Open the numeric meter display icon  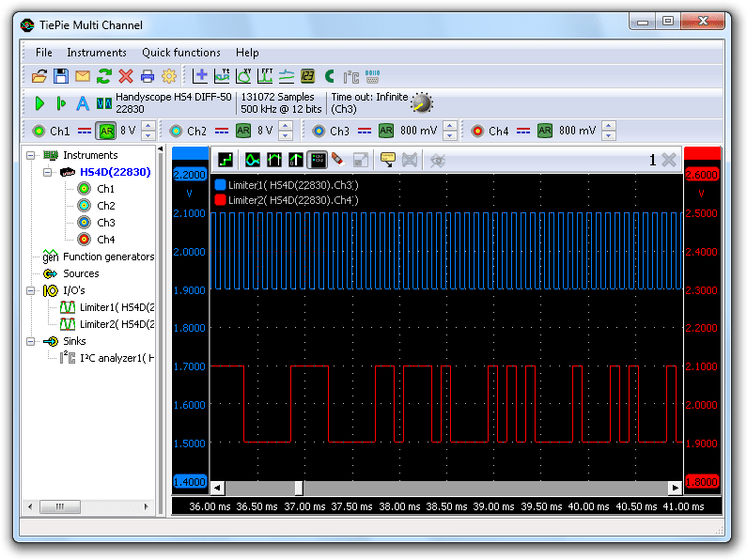click(308, 76)
